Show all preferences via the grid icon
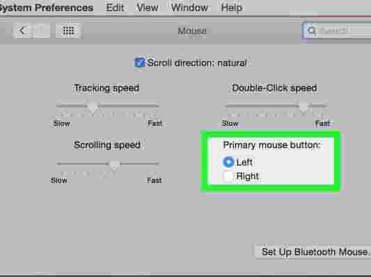Viewport: 371px width, 277px height. tap(68, 31)
